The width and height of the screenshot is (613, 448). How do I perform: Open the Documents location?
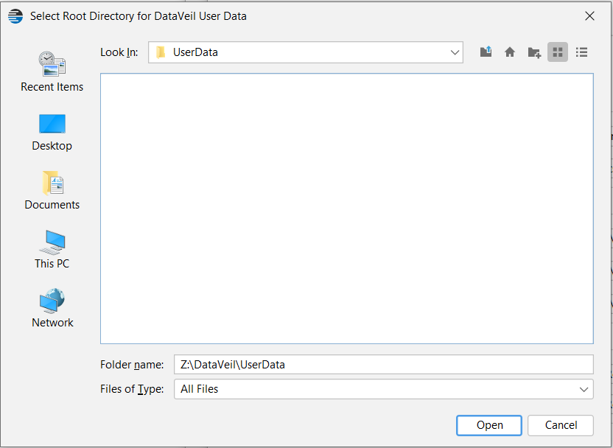click(x=52, y=190)
